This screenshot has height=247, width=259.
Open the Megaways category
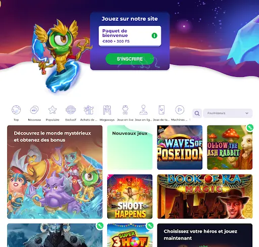coord(107,110)
